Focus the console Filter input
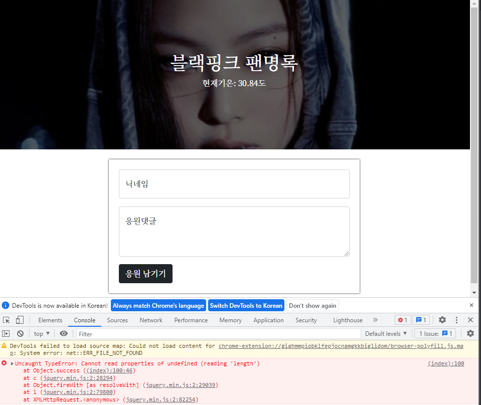Screen dimensions: 481x405 pos(218,334)
